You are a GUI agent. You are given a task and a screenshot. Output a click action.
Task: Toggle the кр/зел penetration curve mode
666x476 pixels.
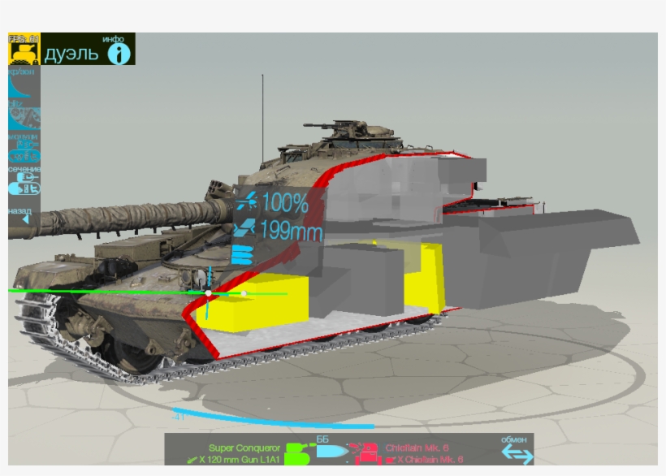click(x=24, y=83)
